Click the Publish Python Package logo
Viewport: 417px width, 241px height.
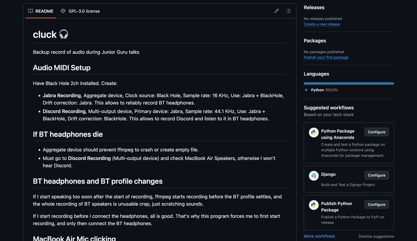[314, 205]
